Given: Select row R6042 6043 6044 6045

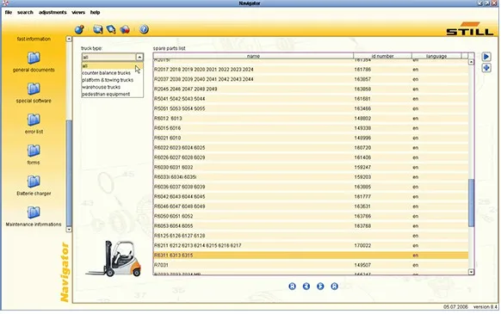Looking at the screenshot, I should point(311,196).
